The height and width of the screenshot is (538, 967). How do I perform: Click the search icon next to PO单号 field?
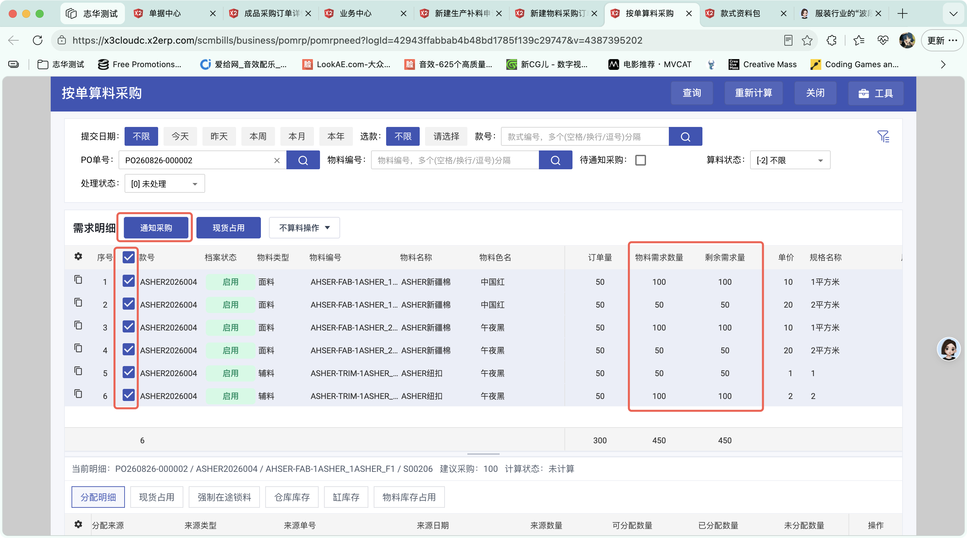[303, 160]
